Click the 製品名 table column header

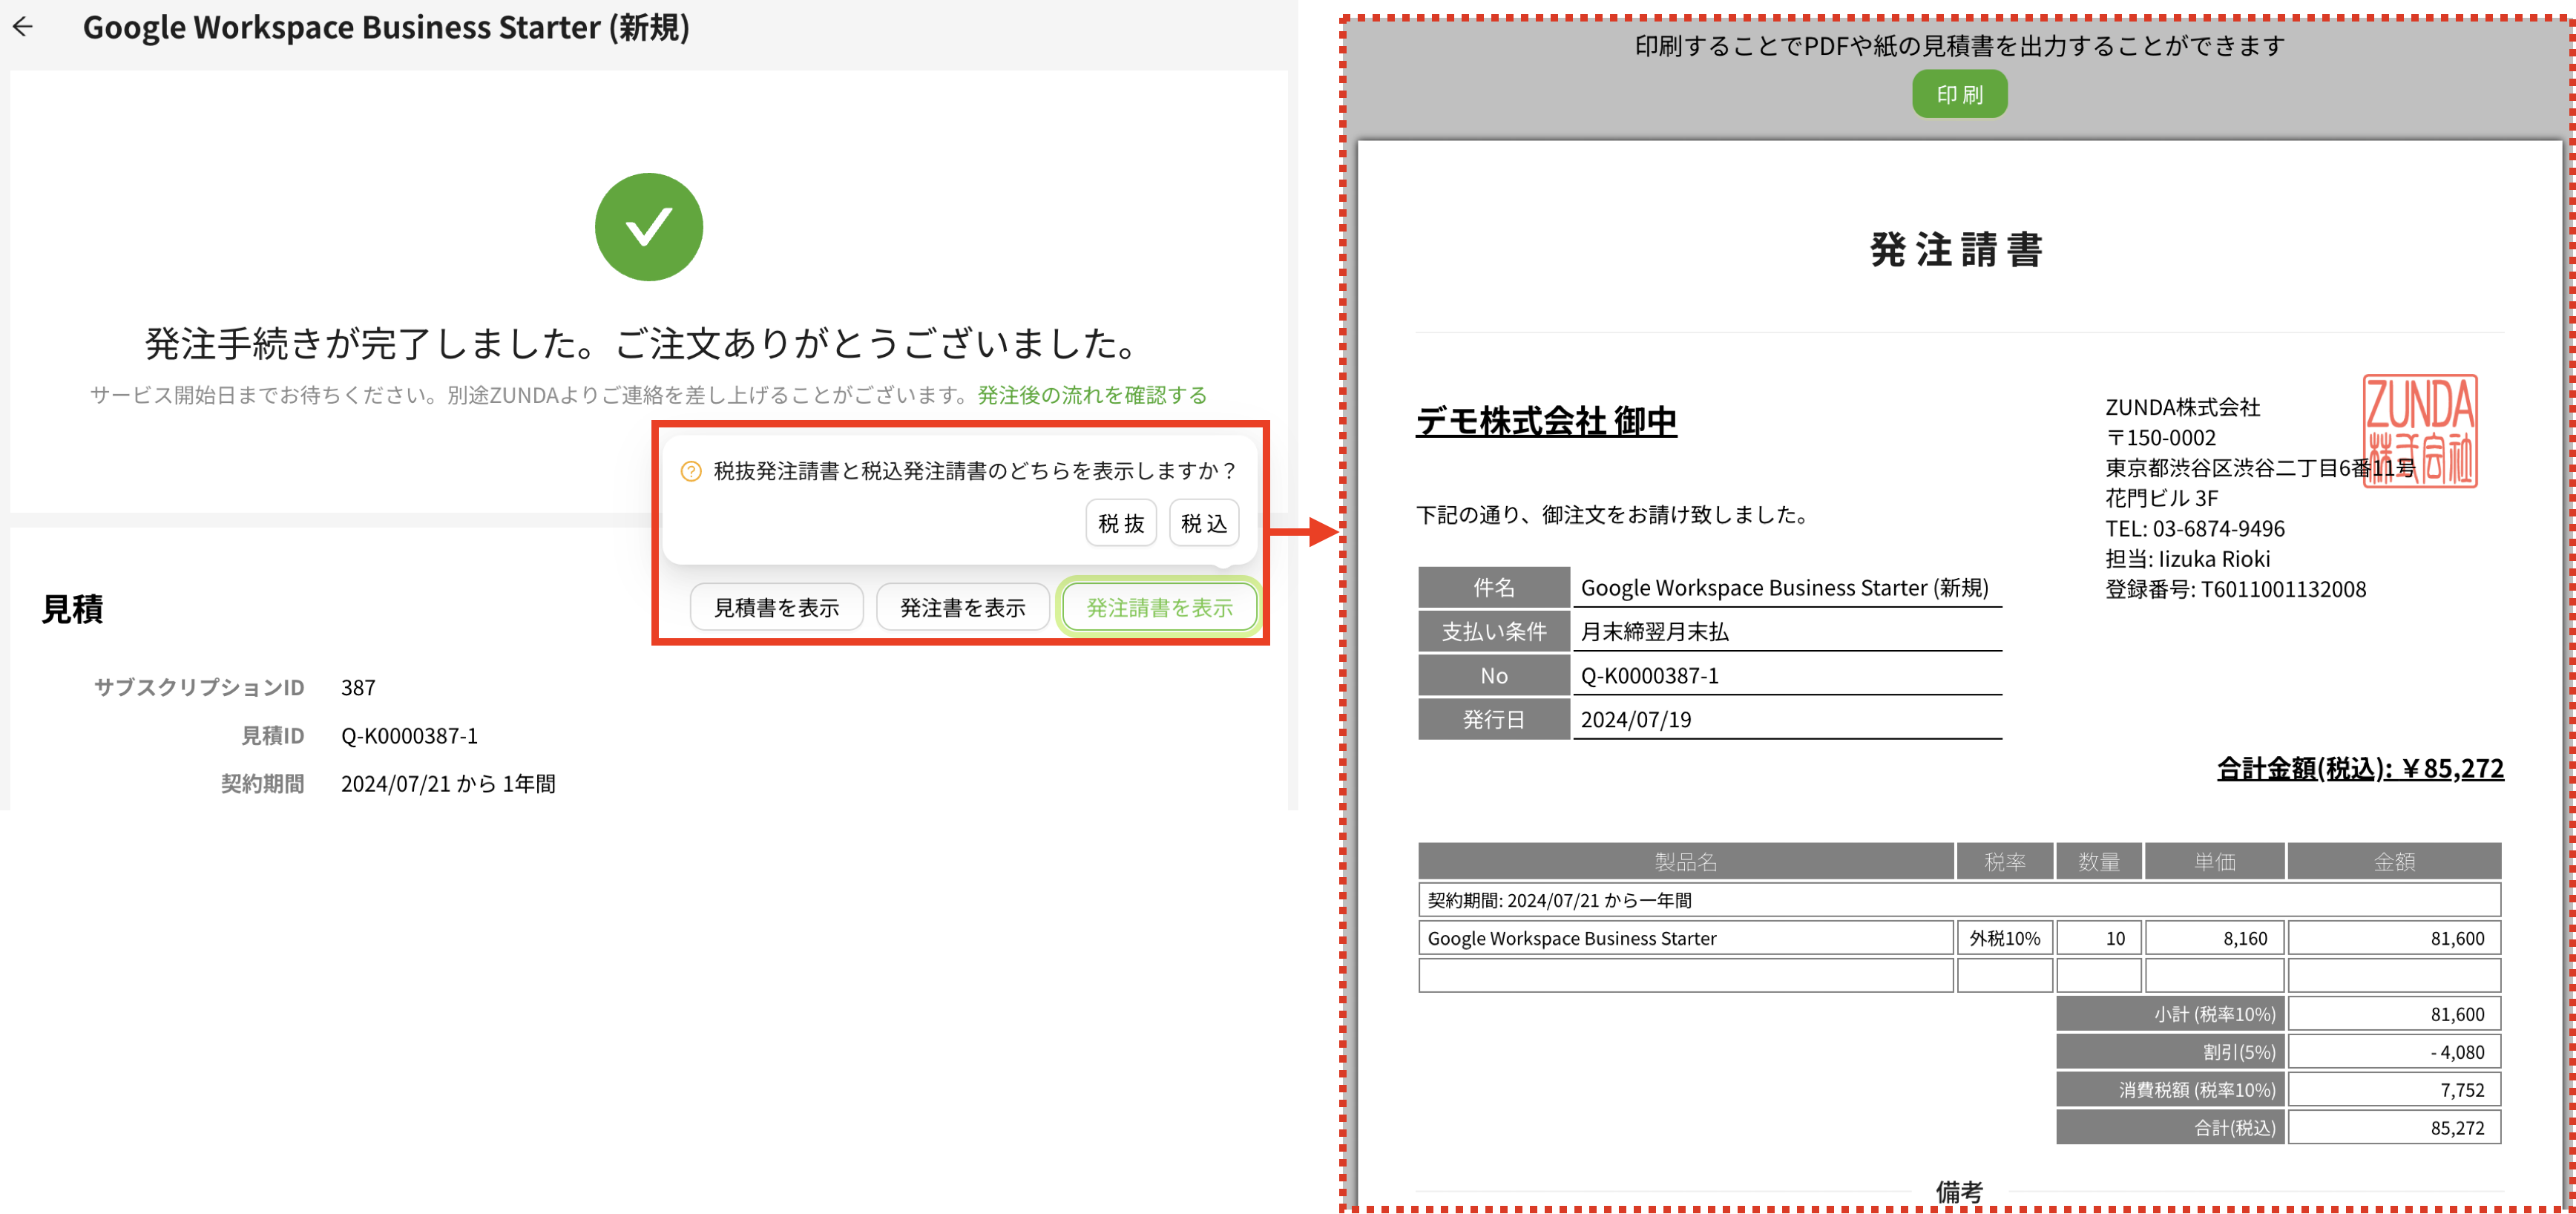pyautogui.click(x=1685, y=861)
